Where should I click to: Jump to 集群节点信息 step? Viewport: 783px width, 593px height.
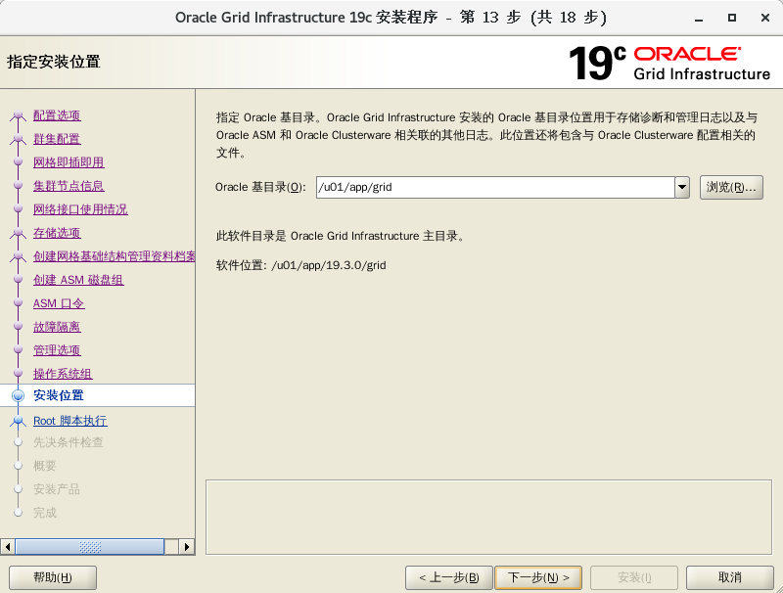pyautogui.click(x=69, y=186)
